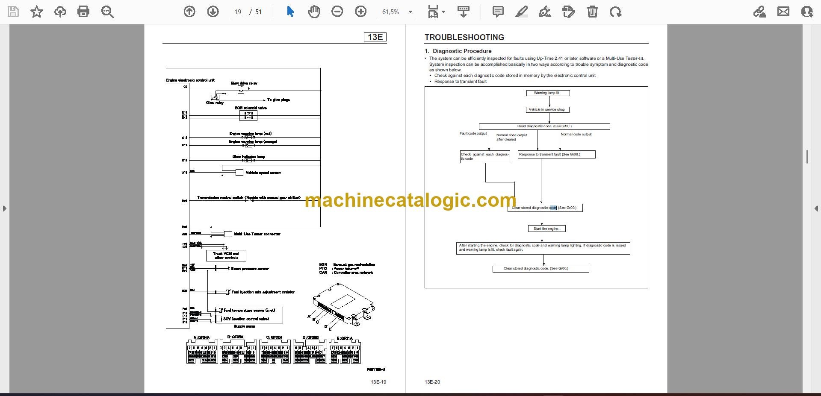The height and width of the screenshot is (396, 821).
Task: Click the Save file icon
Action: (14, 12)
